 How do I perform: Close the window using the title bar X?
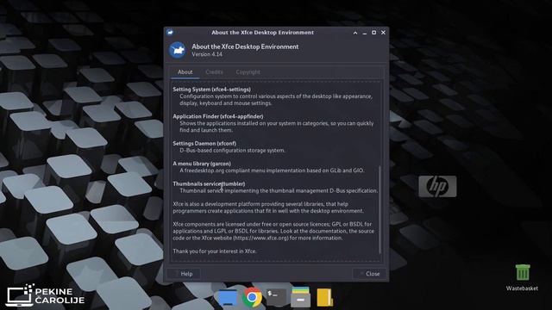[x=383, y=33]
